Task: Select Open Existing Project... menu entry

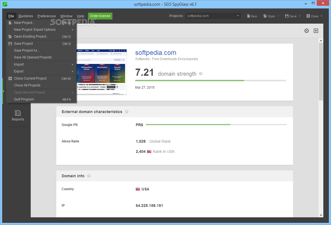Action: pos(41,36)
